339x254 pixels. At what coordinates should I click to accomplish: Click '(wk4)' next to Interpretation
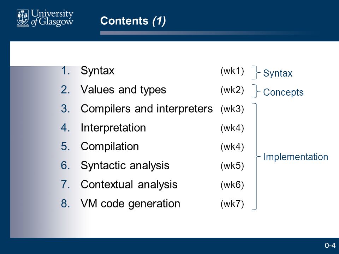pos(232,128)
